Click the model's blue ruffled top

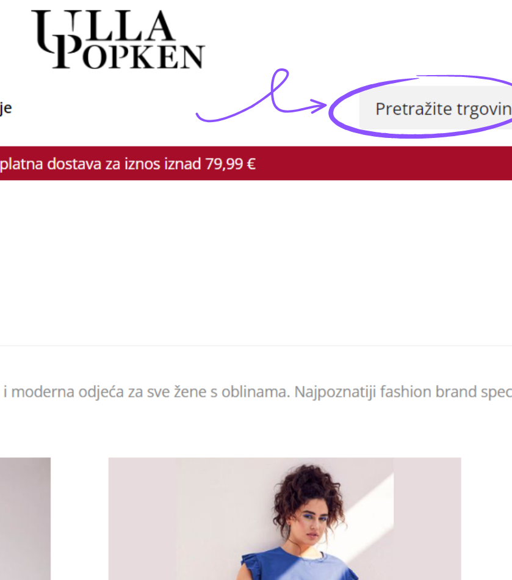pos(300,566)
